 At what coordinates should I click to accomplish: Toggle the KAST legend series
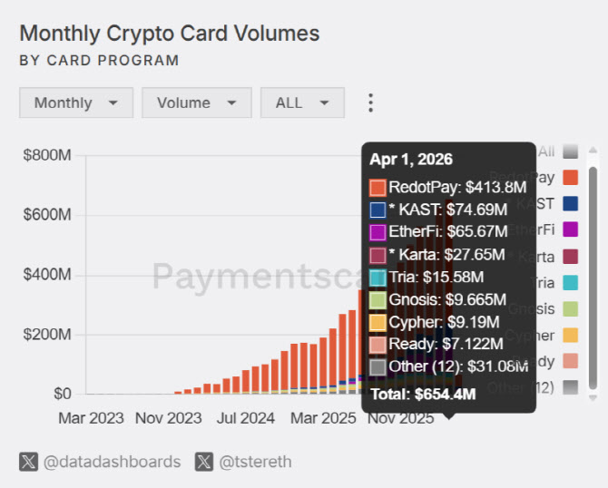click(570, 203)
